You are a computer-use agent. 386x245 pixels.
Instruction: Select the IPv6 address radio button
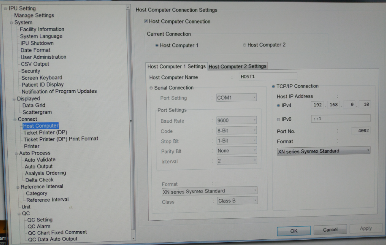point(278,119)
